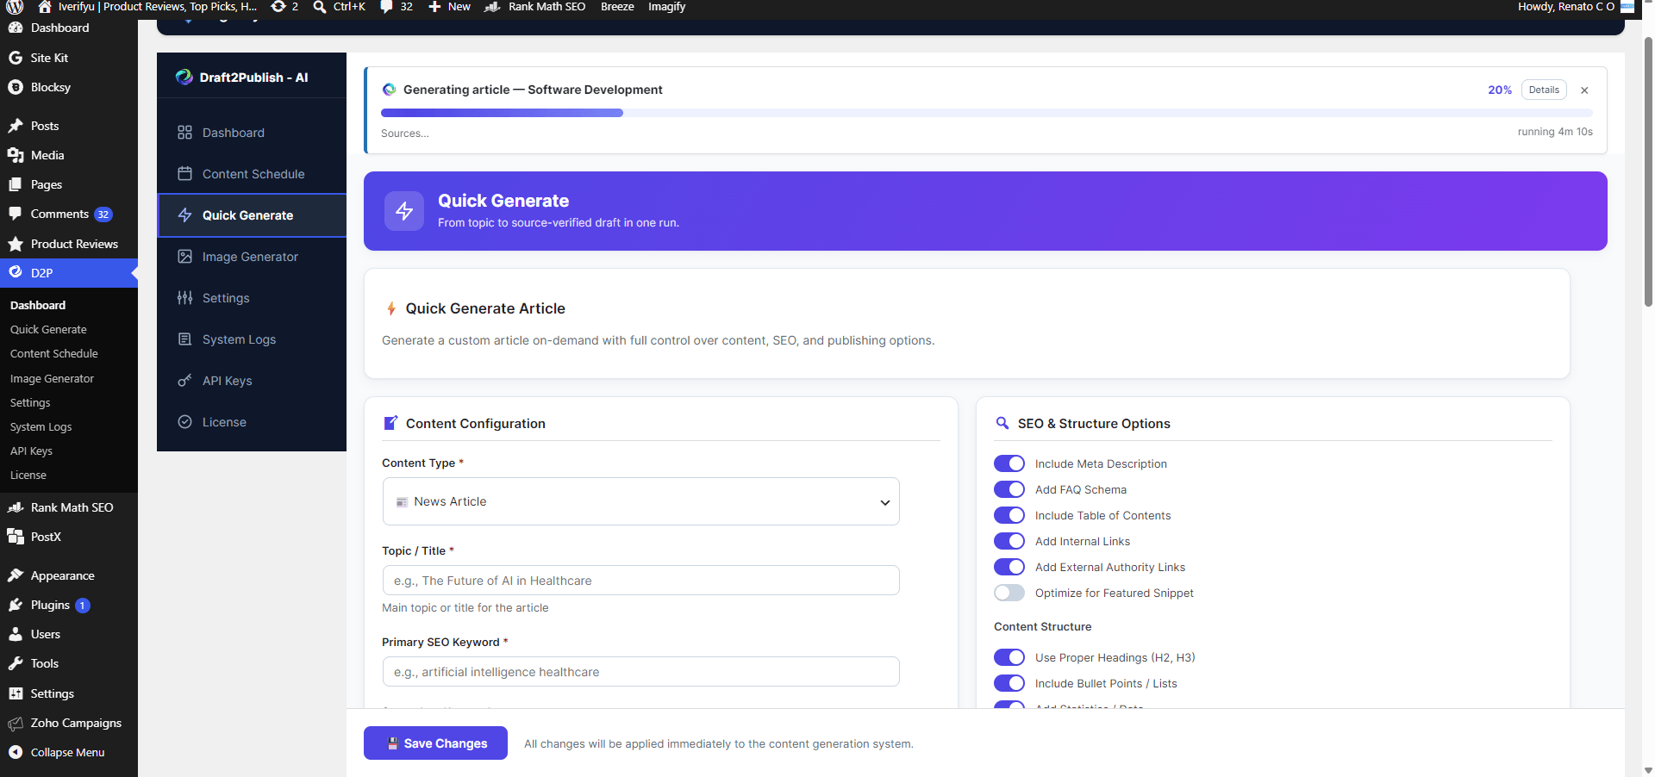
Task: Open the Iverifyu site name link
Action: coord(147,7)
